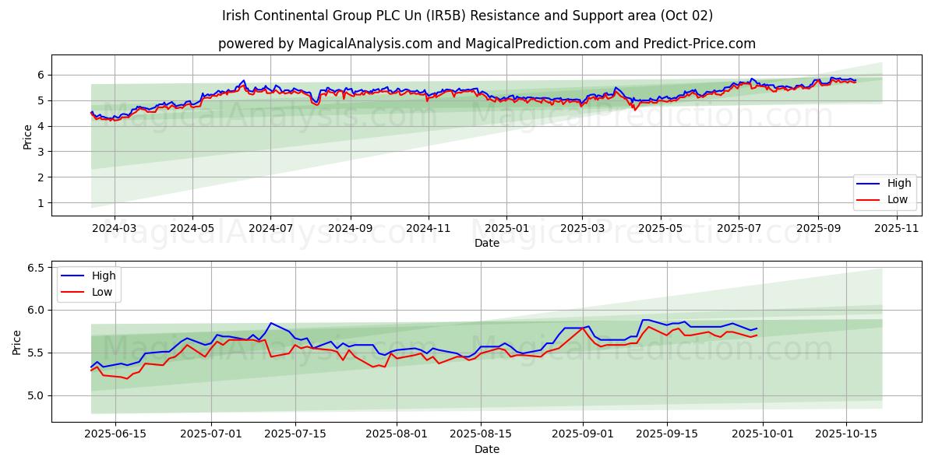
Task: Click the "Irish Continental Group PLC" chart title
Action: [x=467, y=16]
